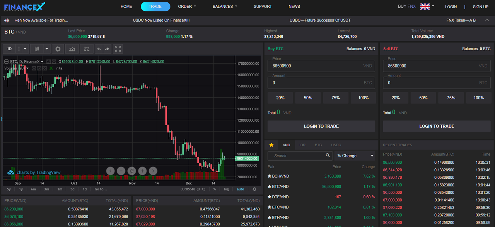The height and width of the screenshot is (227, 495).
Task: Set chart range to 3m
Action: [x=46, y=189]
